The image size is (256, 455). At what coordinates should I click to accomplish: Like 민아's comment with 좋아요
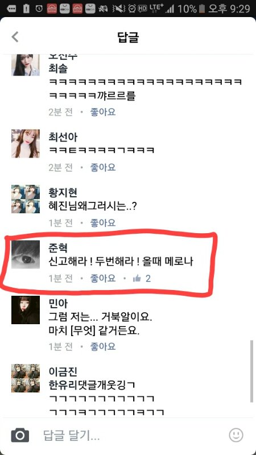click(x=103, y=346)
